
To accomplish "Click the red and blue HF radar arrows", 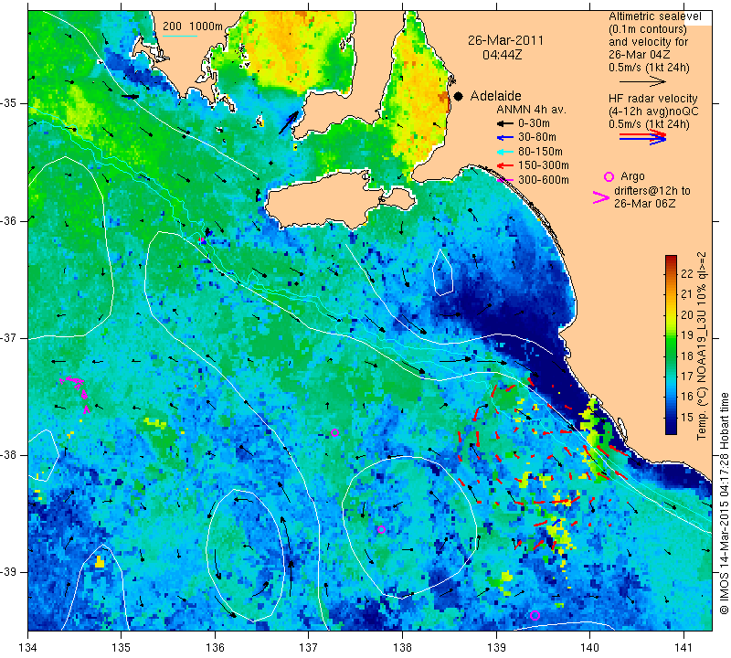I will [643, 137].
